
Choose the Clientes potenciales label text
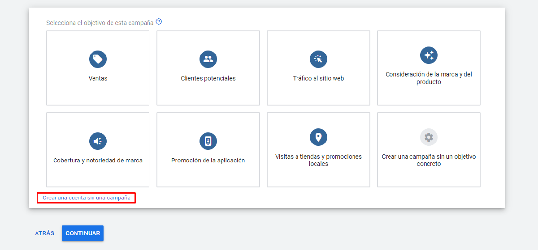click(x=208, y=78)
